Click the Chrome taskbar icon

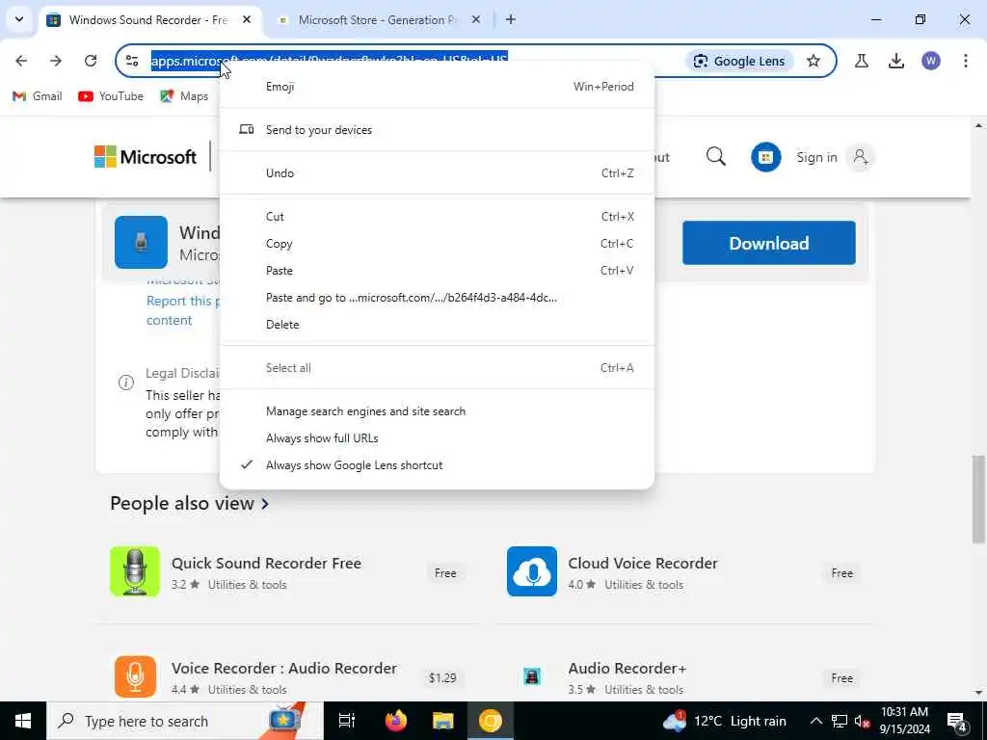(491, 721)
